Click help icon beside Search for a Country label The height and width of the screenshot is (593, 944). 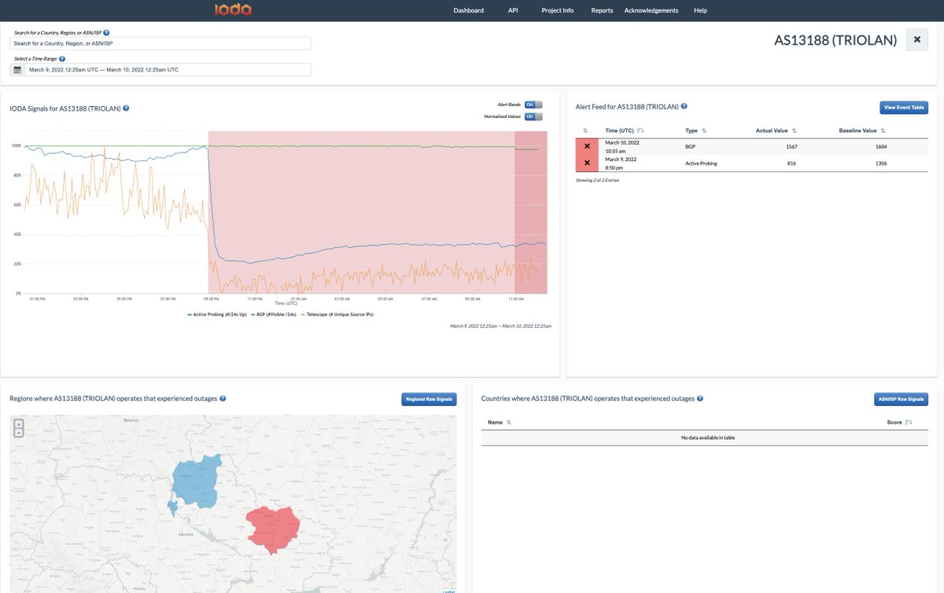point(106,33)
